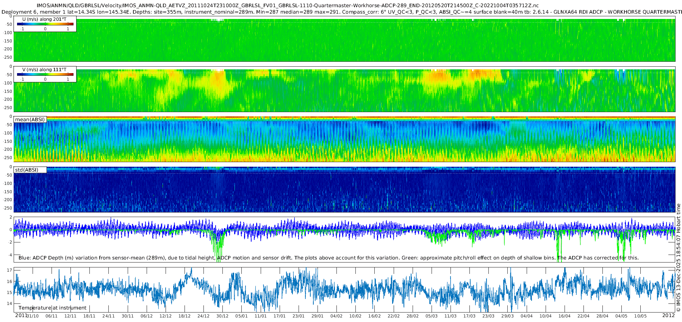Click the 250 depth tick of std(ABSI) panel
682x322 pixels.
(x=8, y=208)
